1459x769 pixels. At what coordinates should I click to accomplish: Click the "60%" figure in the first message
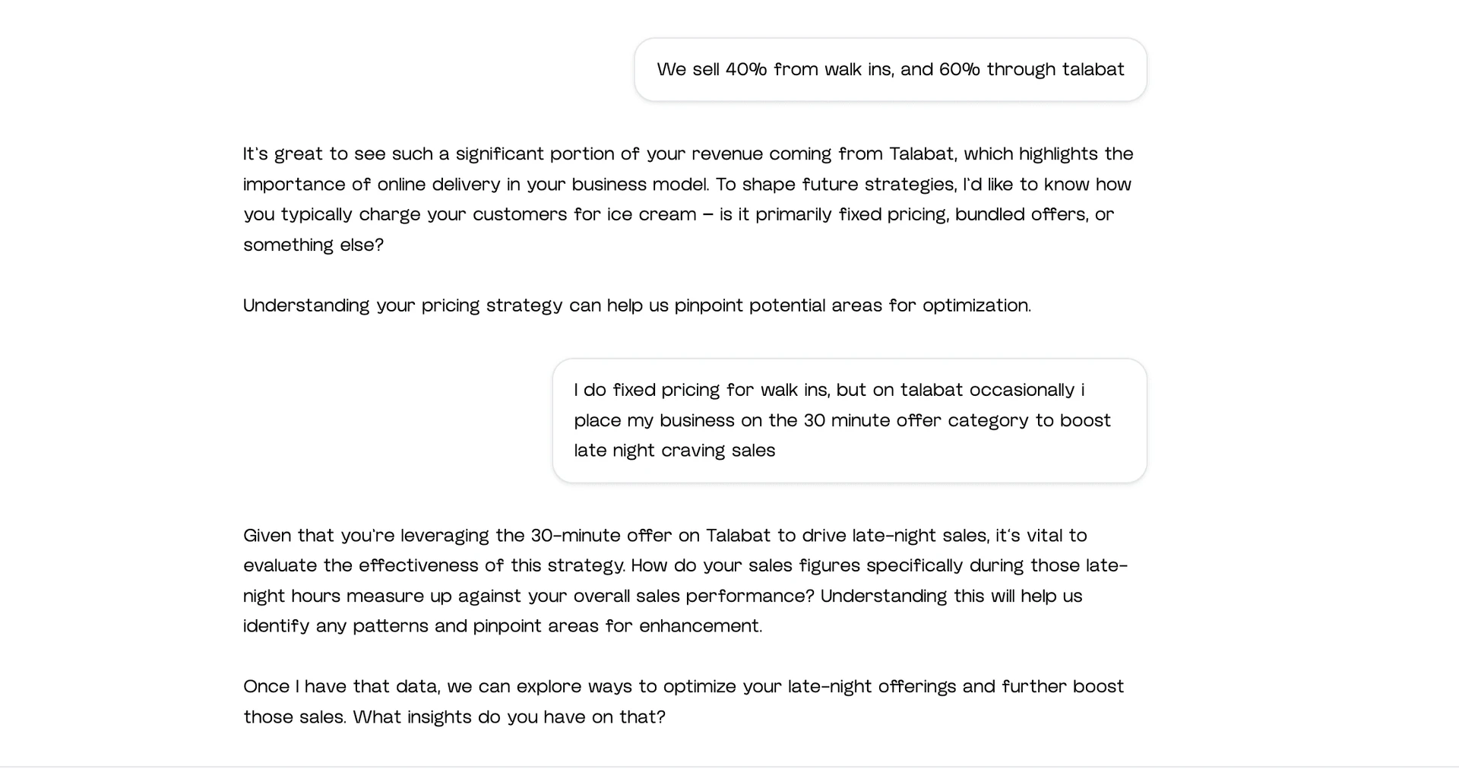click(959, 70)
